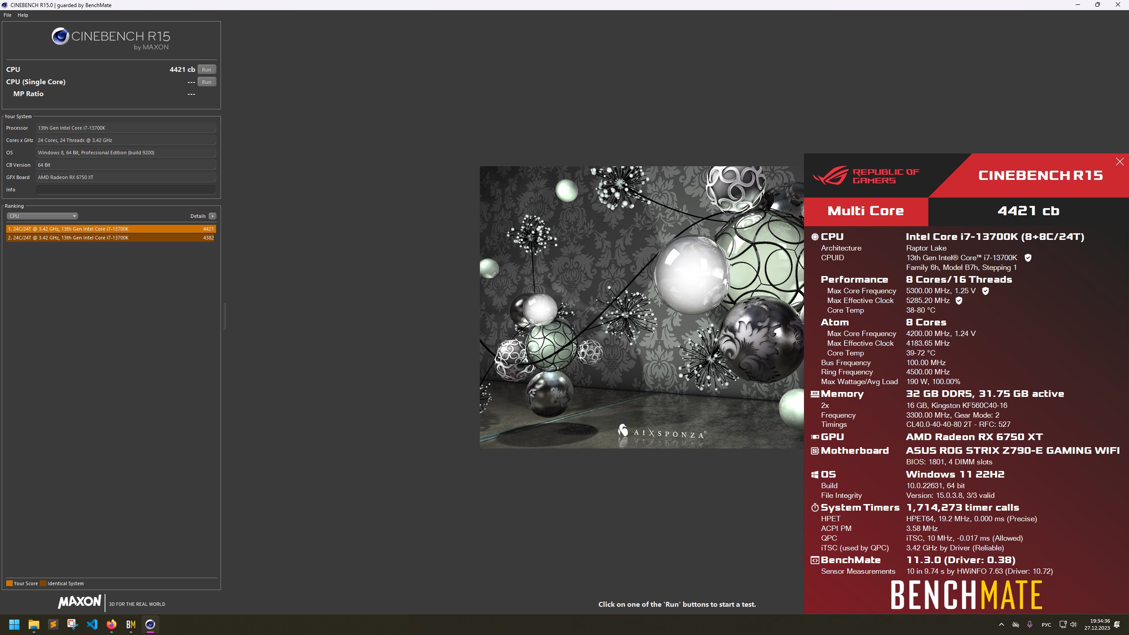This screenshot has height=635, width=1129.
Task: Click the Max Core Frequency verified shield
Action: pos(986,291)
